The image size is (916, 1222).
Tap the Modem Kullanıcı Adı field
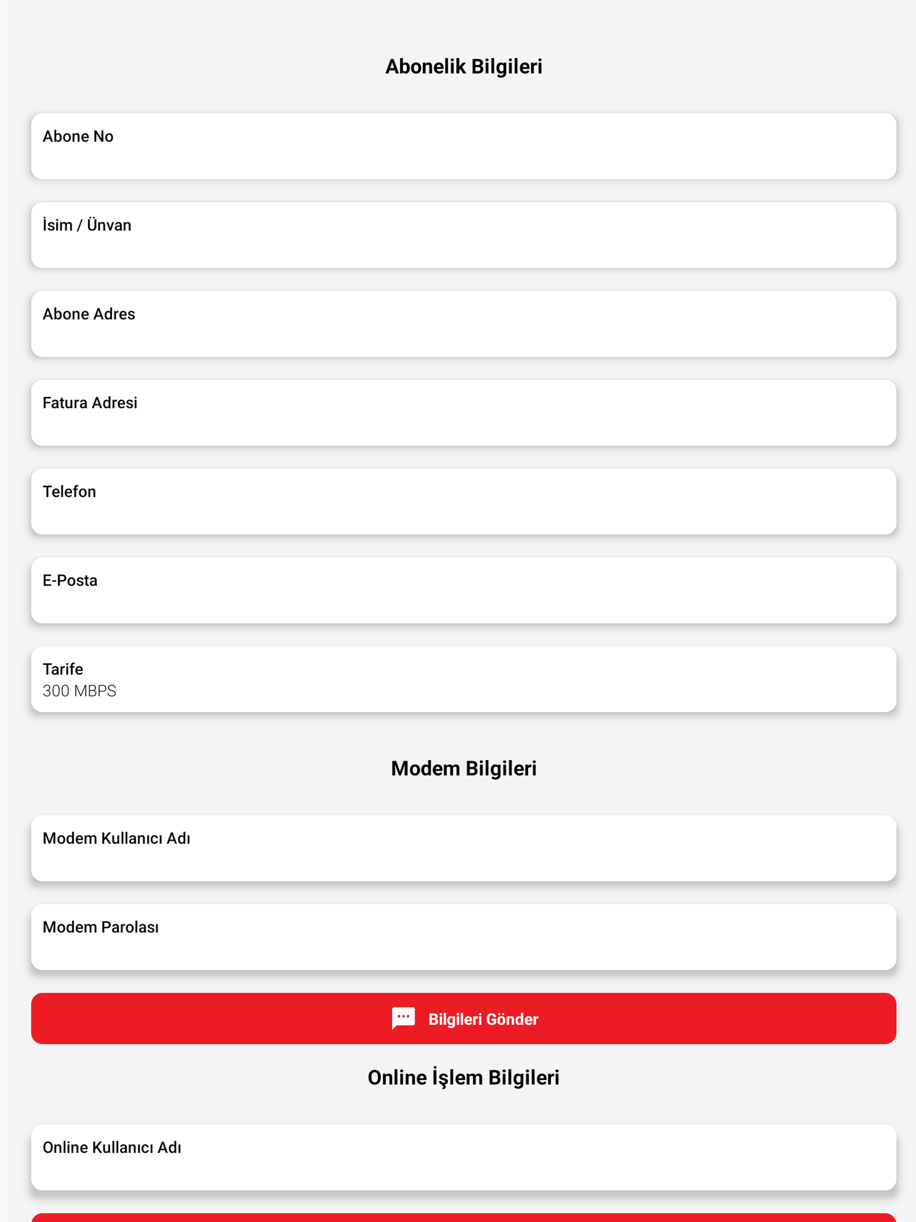coord(463,848)
